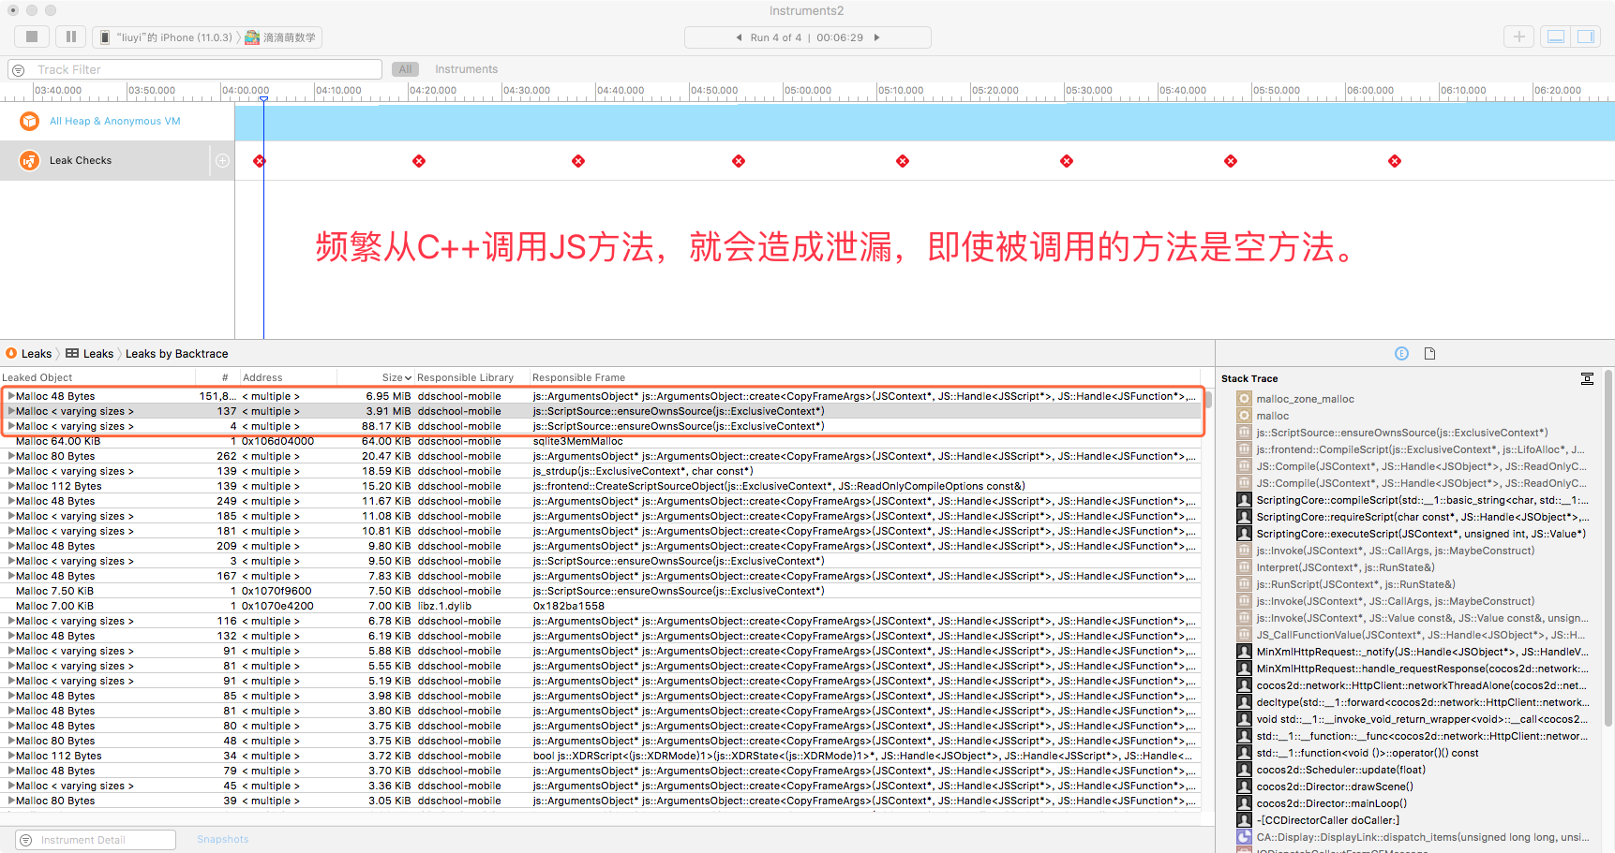Expand the Malloc 112 Bytes 15.20 KiB row
1615x853 pixels.
coord(11,486)
